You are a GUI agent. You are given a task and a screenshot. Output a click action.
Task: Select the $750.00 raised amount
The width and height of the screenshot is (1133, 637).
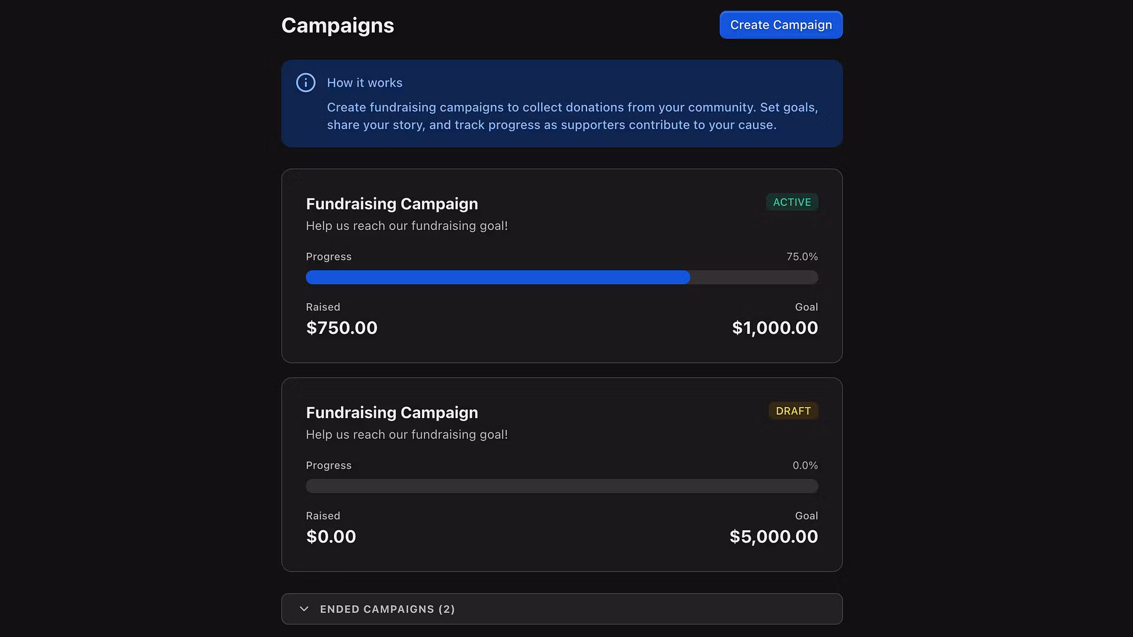342,328
